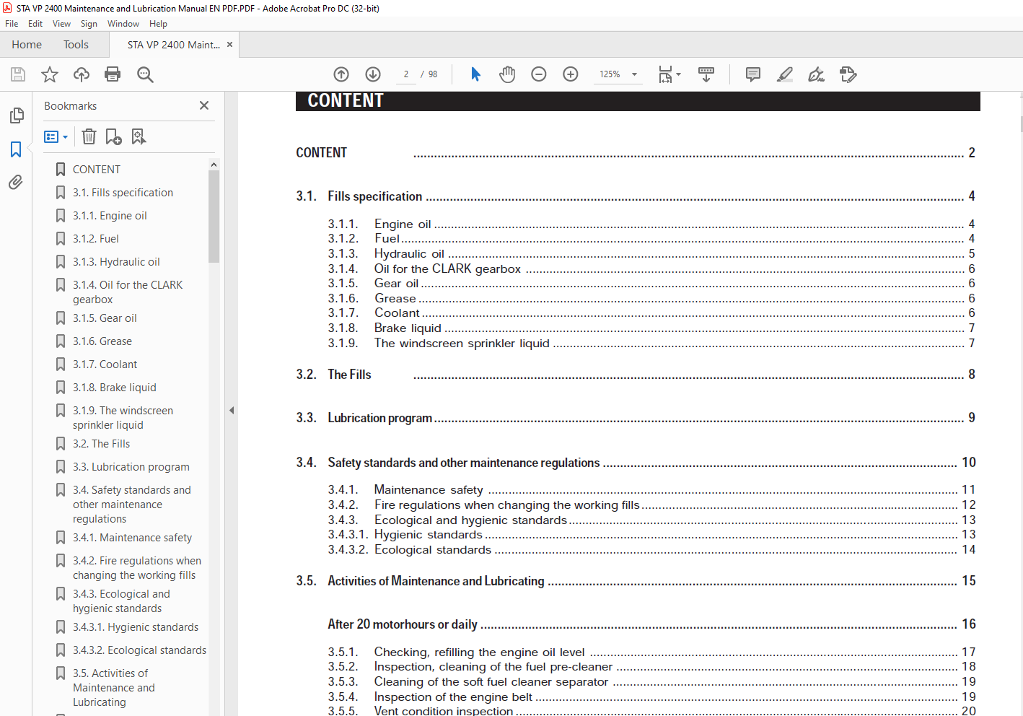Delete selected bookmark with trash icon

coord(89,136)
